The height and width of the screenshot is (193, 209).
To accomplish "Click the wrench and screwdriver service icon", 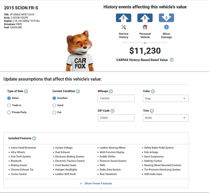I will [123, 27].
